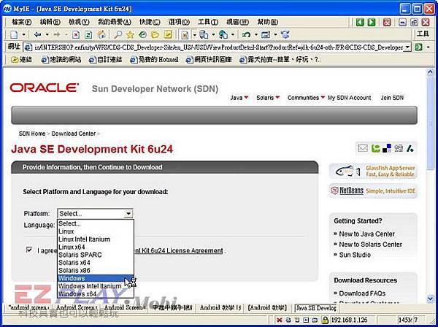
Task: Go back using the blue Back arrow
Action: pos(37,34)
